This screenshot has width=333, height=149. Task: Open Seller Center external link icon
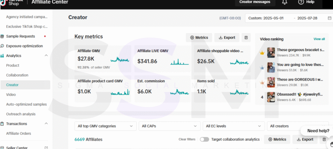click(x=46, y=148)
